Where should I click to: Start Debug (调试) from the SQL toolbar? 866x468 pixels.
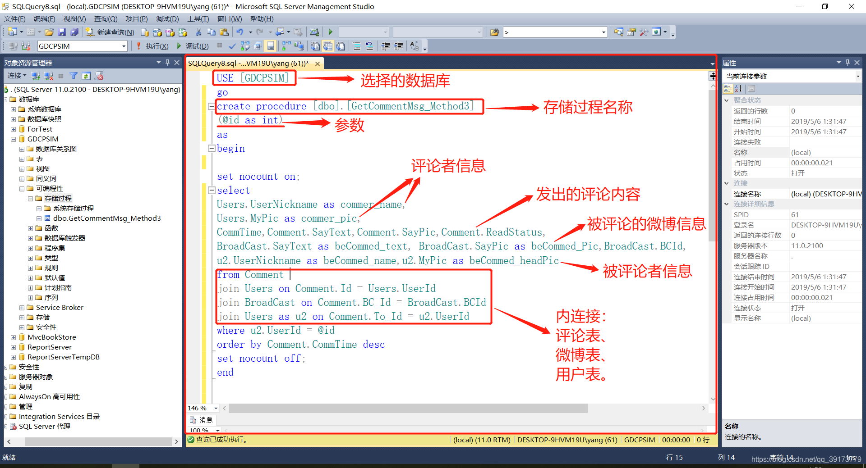coord(193,46)
